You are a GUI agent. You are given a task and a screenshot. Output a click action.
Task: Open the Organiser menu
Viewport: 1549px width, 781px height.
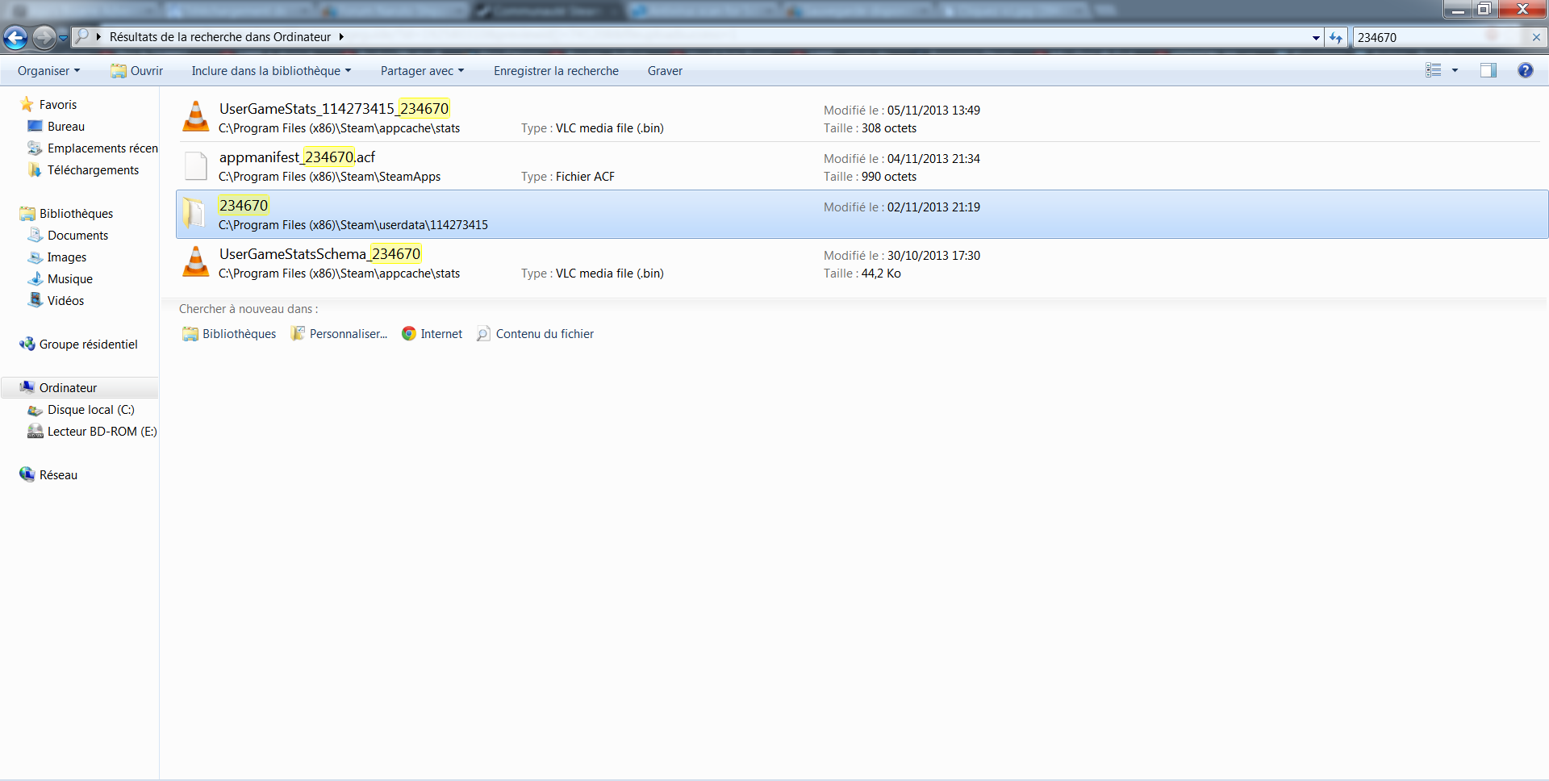(x=49, y=71)
